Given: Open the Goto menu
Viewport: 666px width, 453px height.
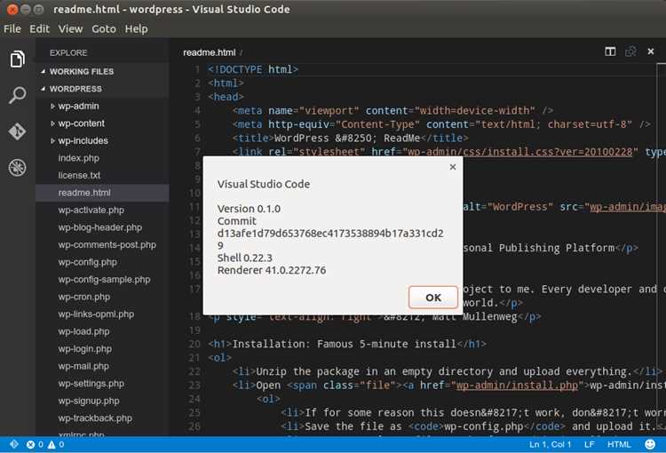Looking at the screenshot, I should (104, 29).
